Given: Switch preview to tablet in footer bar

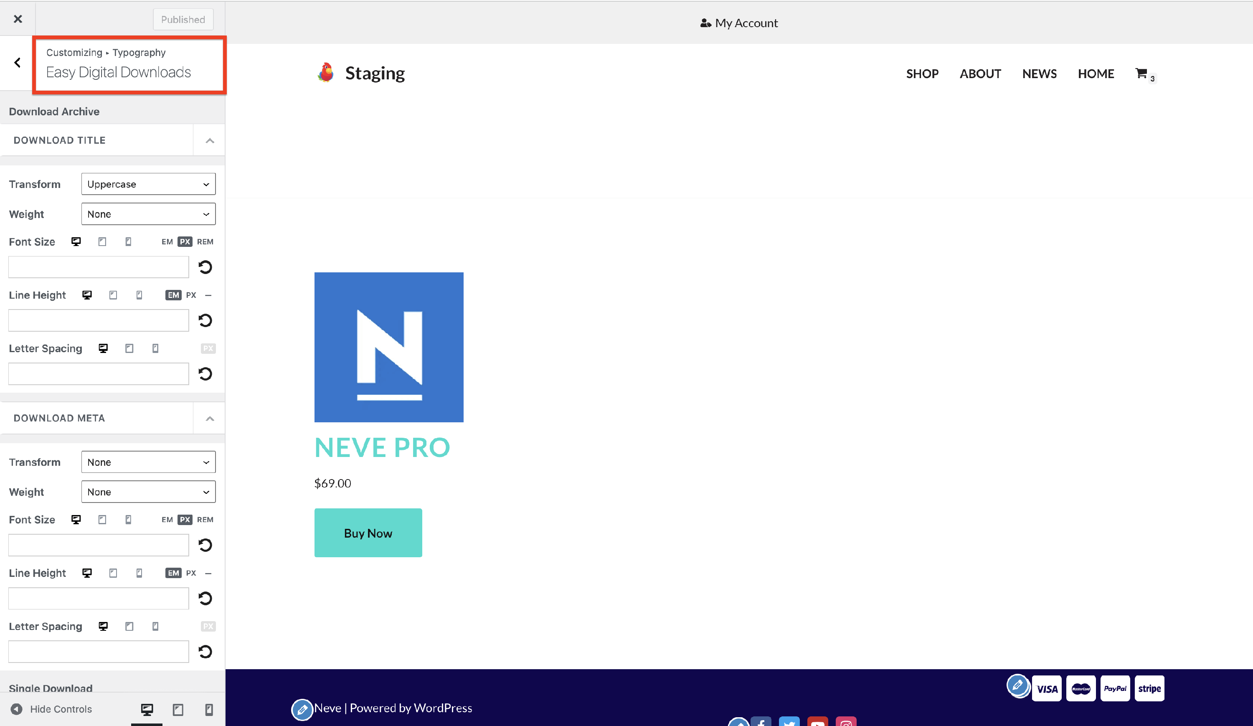Looking at the screenshot, I should (x=178, y=710).
